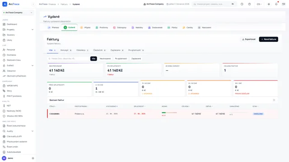Open the ArcTrace Company selector dropdown
The image size is (289, 162).
(x=18, y=13)
